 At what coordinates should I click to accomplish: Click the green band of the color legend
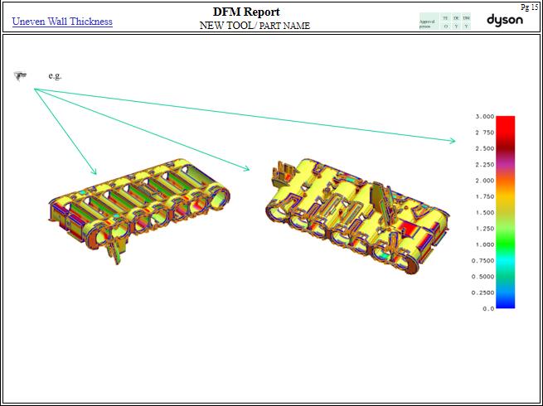click(505, 236)
